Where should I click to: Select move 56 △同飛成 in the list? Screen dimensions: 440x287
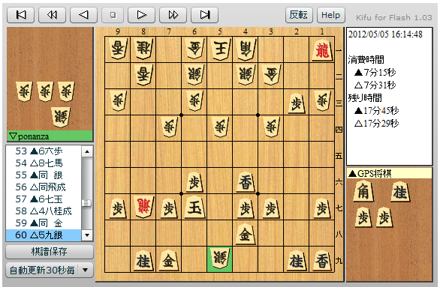pos(44,187)
